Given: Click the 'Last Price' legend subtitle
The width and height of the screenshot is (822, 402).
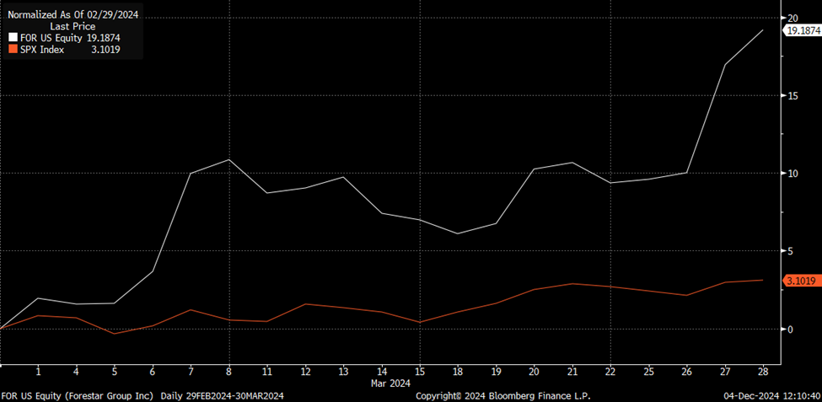Looking at the screenshot, I should click(73, 26).
